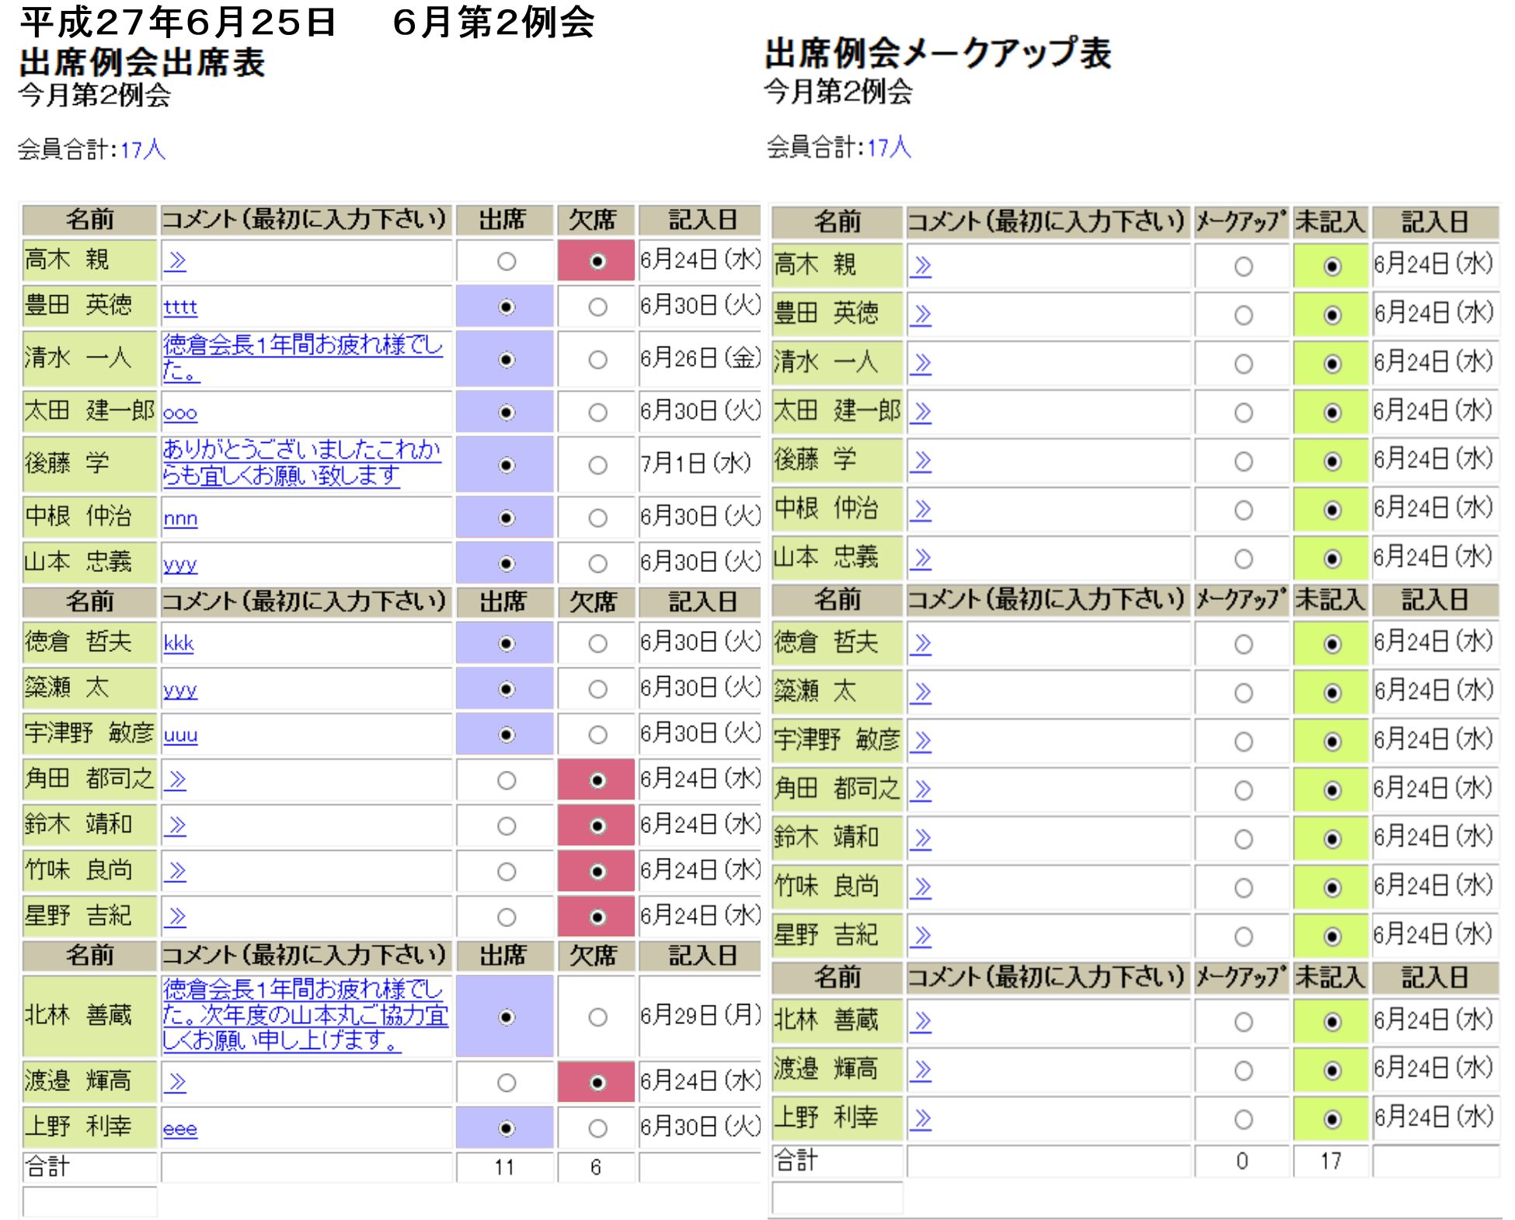Click 出席 total cell showing 11

tap(504, 1167)
